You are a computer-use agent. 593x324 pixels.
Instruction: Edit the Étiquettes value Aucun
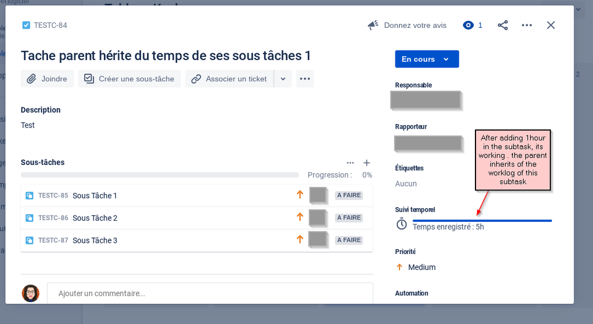(406, 184)
